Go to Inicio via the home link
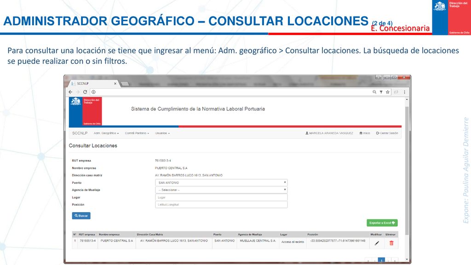Image resolution: width=471 pixels, height=265 pixels. point(365,133)
